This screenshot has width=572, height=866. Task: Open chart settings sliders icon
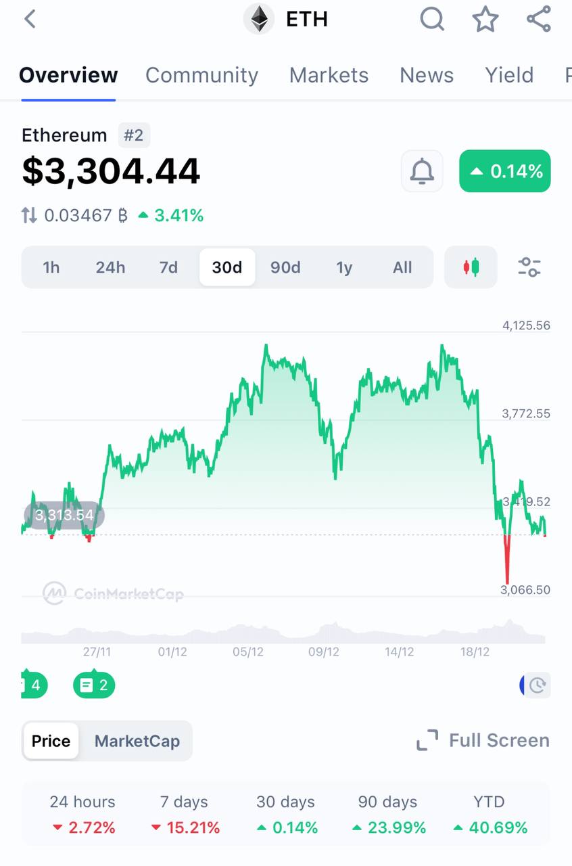pyautogui.click(x=529, y=267)
